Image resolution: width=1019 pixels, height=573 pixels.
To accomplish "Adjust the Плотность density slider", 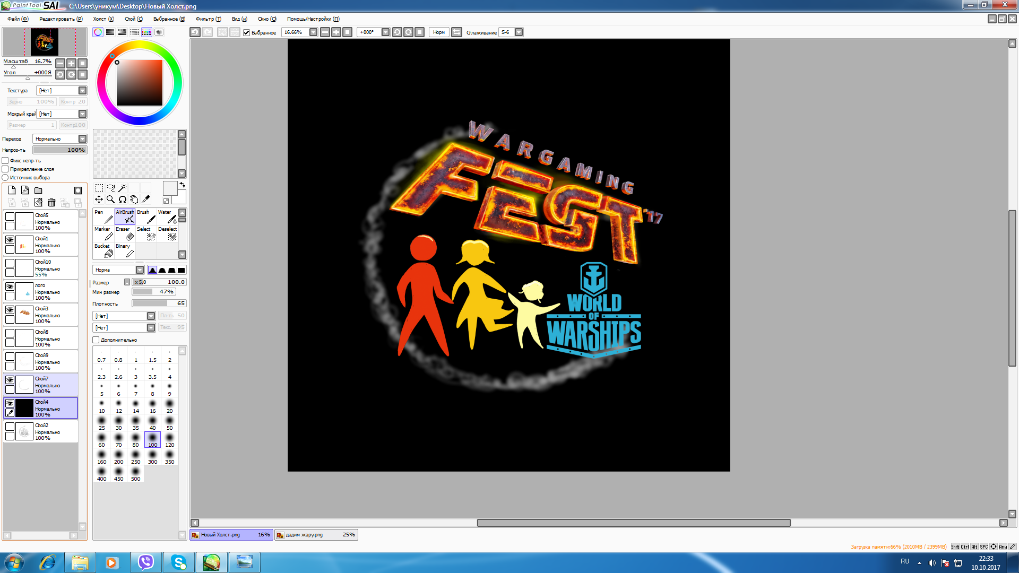I will click(159, 303).
